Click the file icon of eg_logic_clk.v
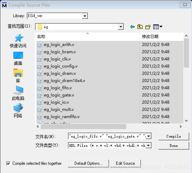This screenshot has height=173, width=192. 40,59
